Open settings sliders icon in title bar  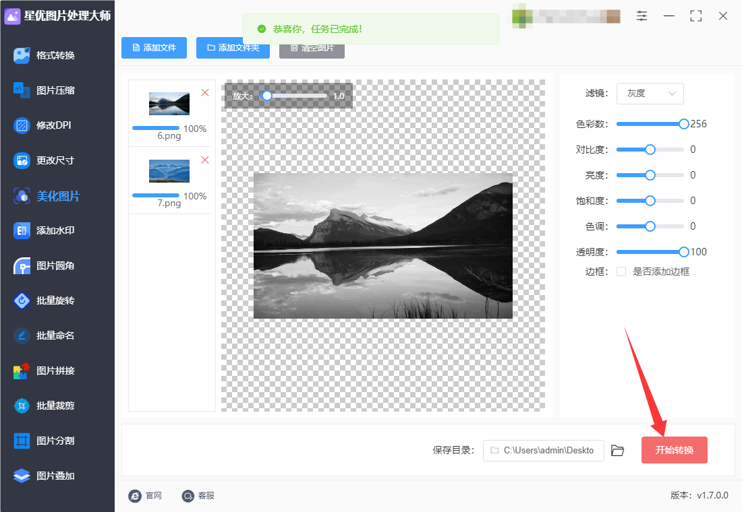tap(641, 15)
